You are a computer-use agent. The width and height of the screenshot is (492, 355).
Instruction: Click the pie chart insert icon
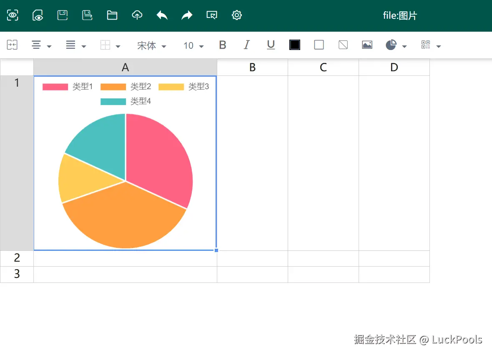[391, 45]
